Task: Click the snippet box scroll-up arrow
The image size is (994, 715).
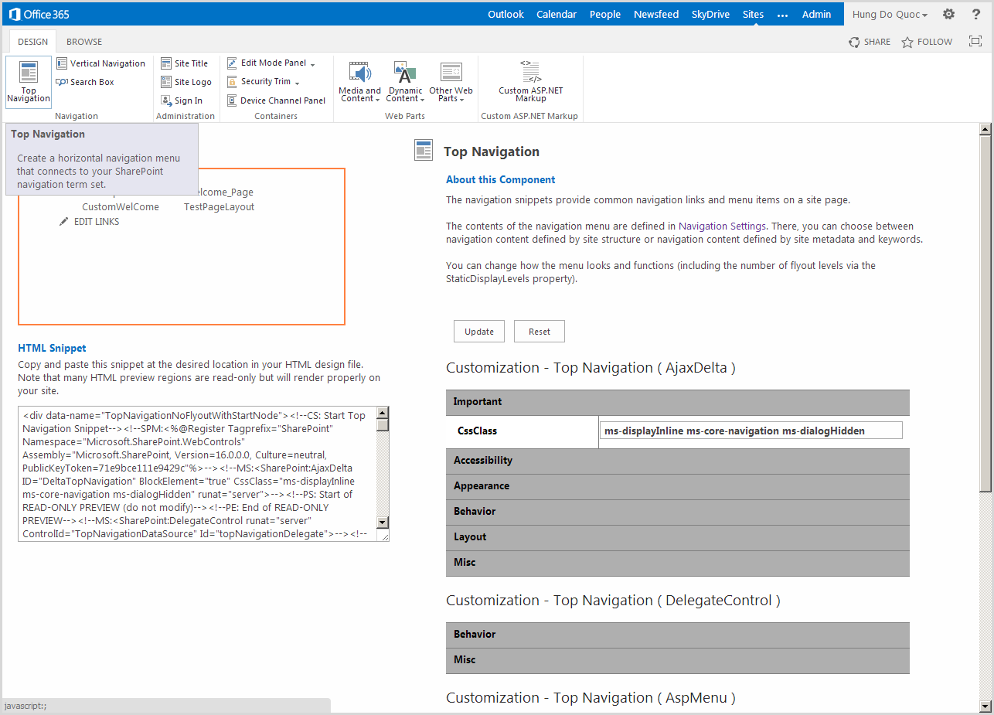Action: [x=383, y=413]
